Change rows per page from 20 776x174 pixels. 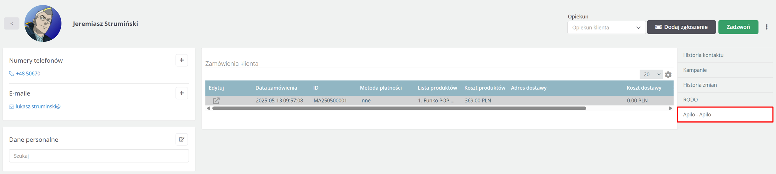pos(651,75)
